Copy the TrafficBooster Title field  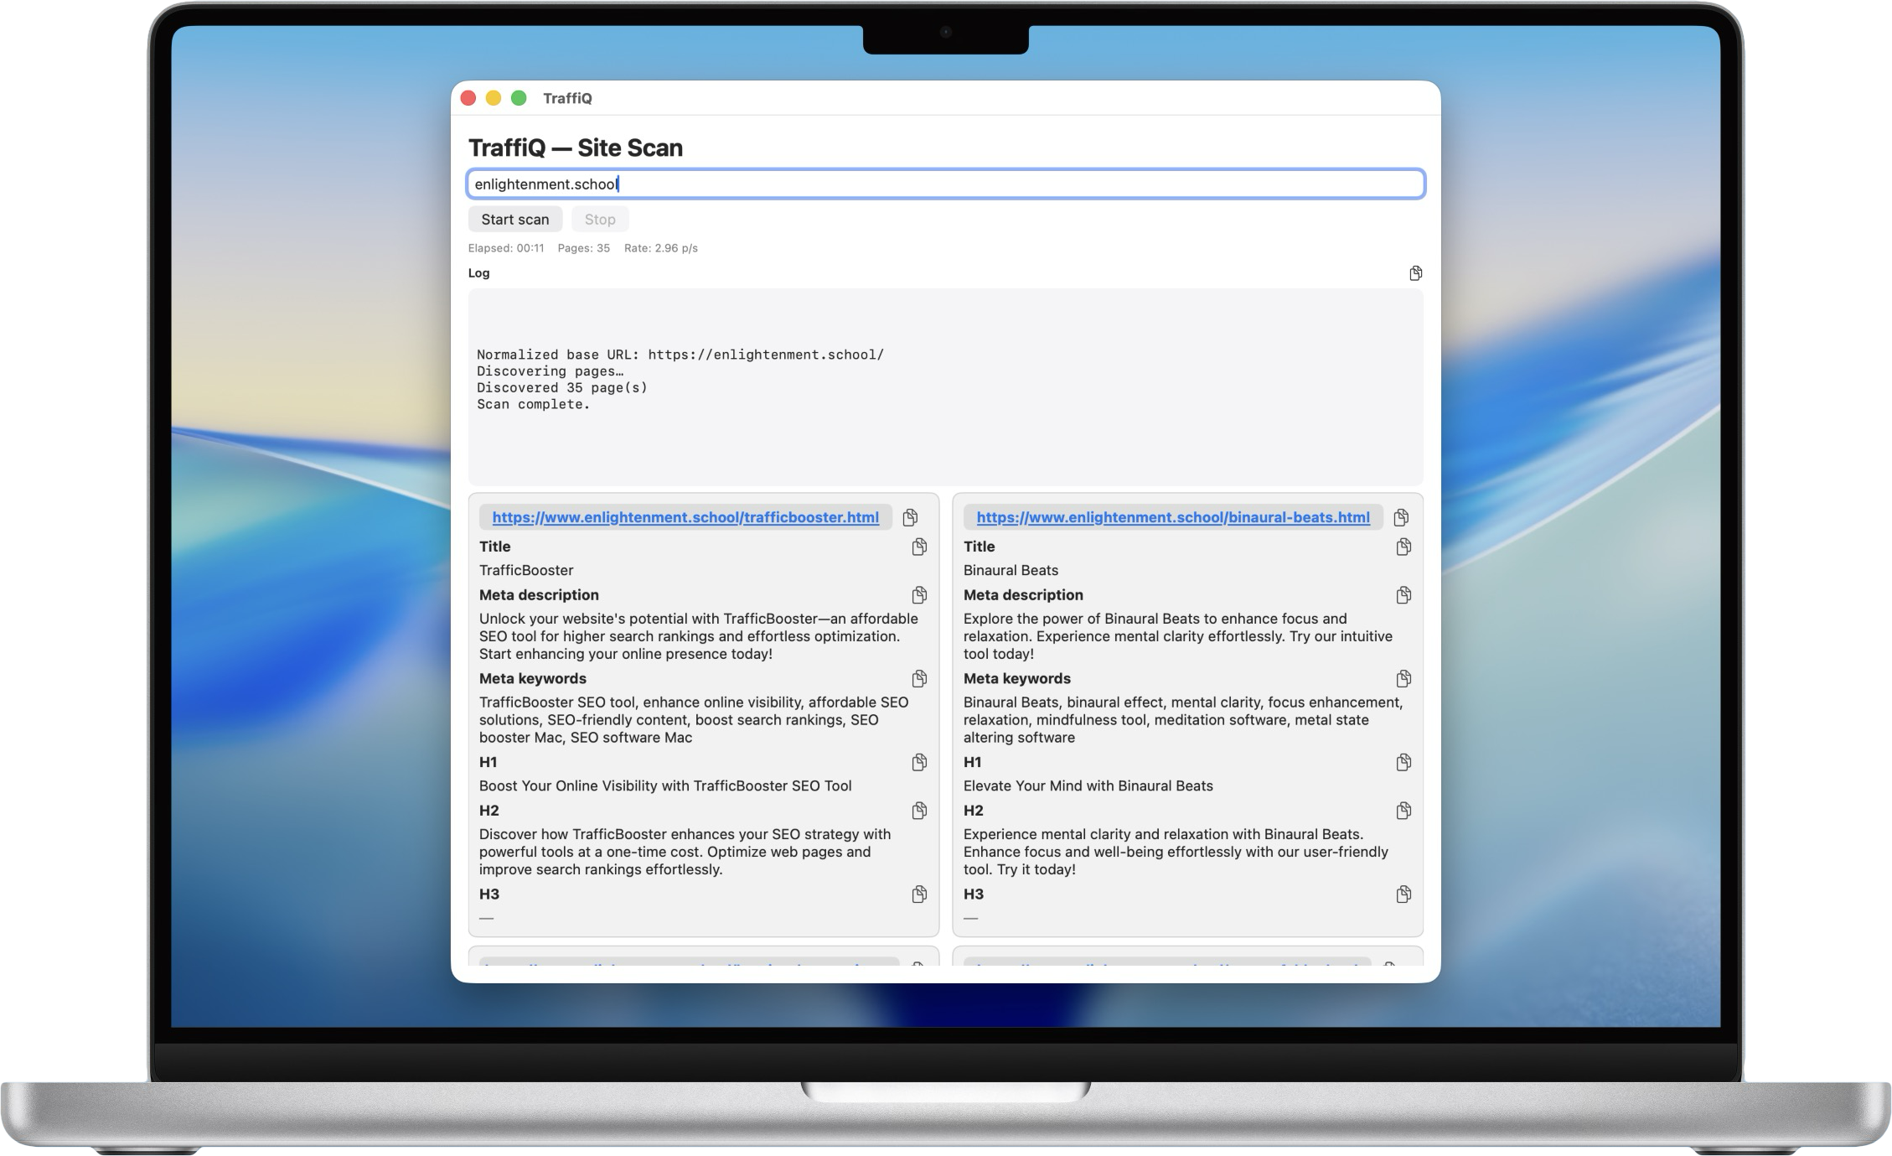[x=919, y=547]
